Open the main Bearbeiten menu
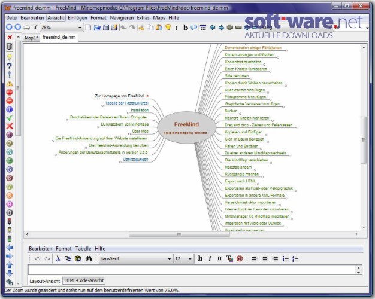Viewport: 375px width, 299px height. (x=32, y=18)
